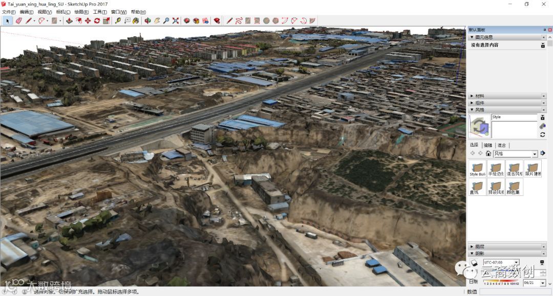Open the 帮助(H) menu
Viewport: 553px width, 296px height.
tap(138, 12)
